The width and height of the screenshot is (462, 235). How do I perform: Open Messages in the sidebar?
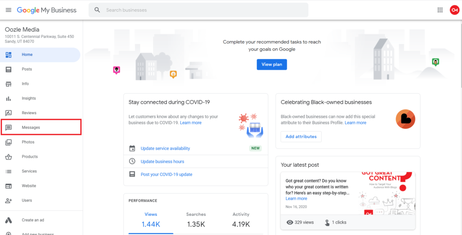click(41, 128)
